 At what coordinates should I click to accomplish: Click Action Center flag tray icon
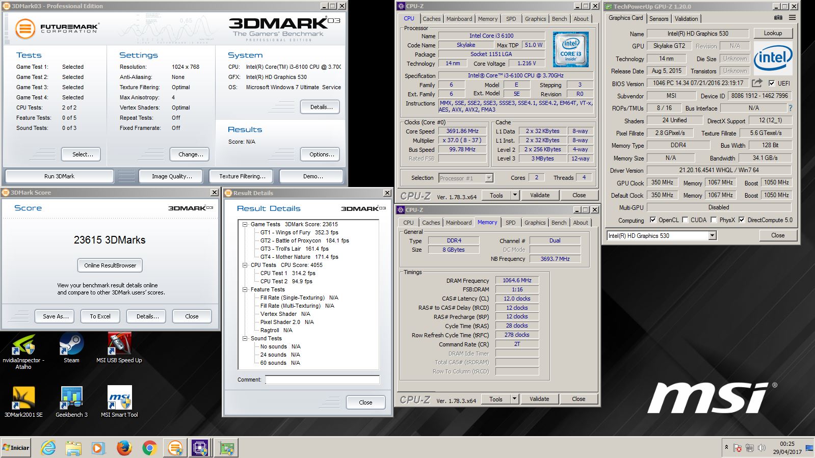738,448
